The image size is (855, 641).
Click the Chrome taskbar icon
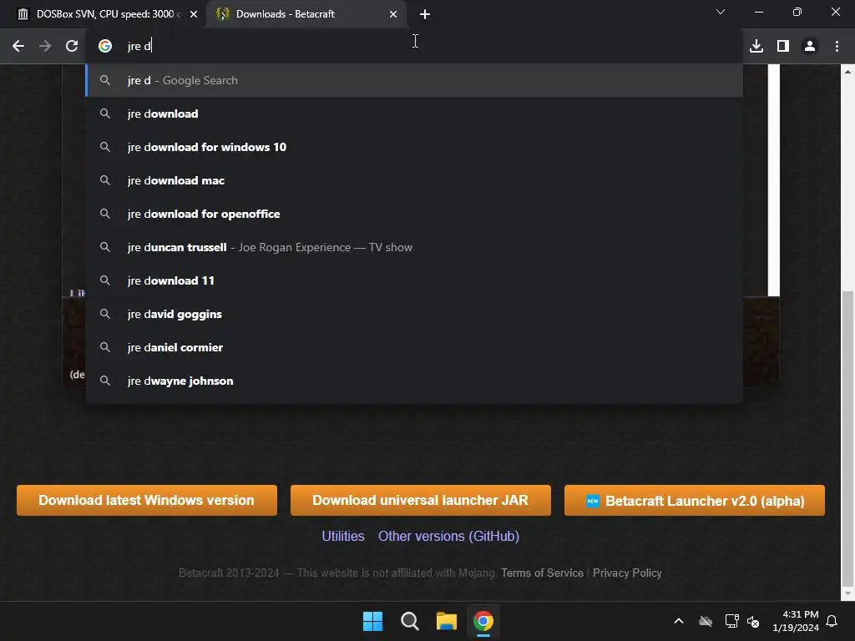click(483, 621)
